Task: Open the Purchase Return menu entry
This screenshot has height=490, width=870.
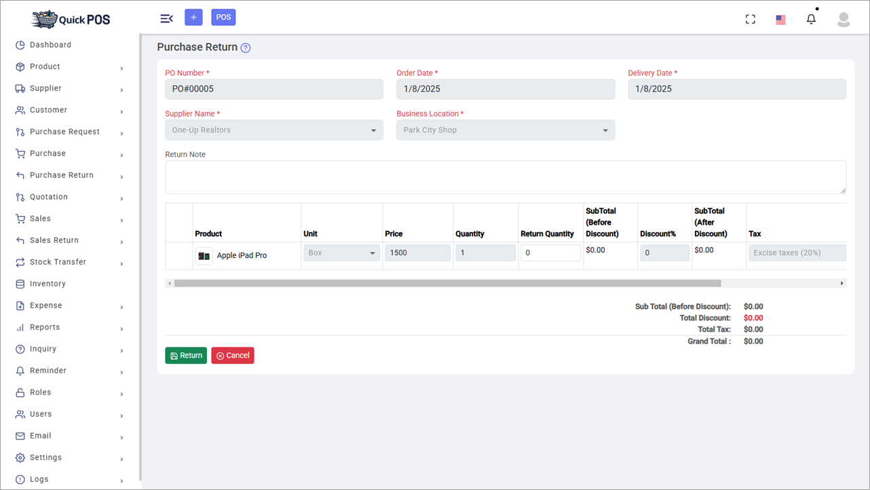Action: [x=60, y=174]
